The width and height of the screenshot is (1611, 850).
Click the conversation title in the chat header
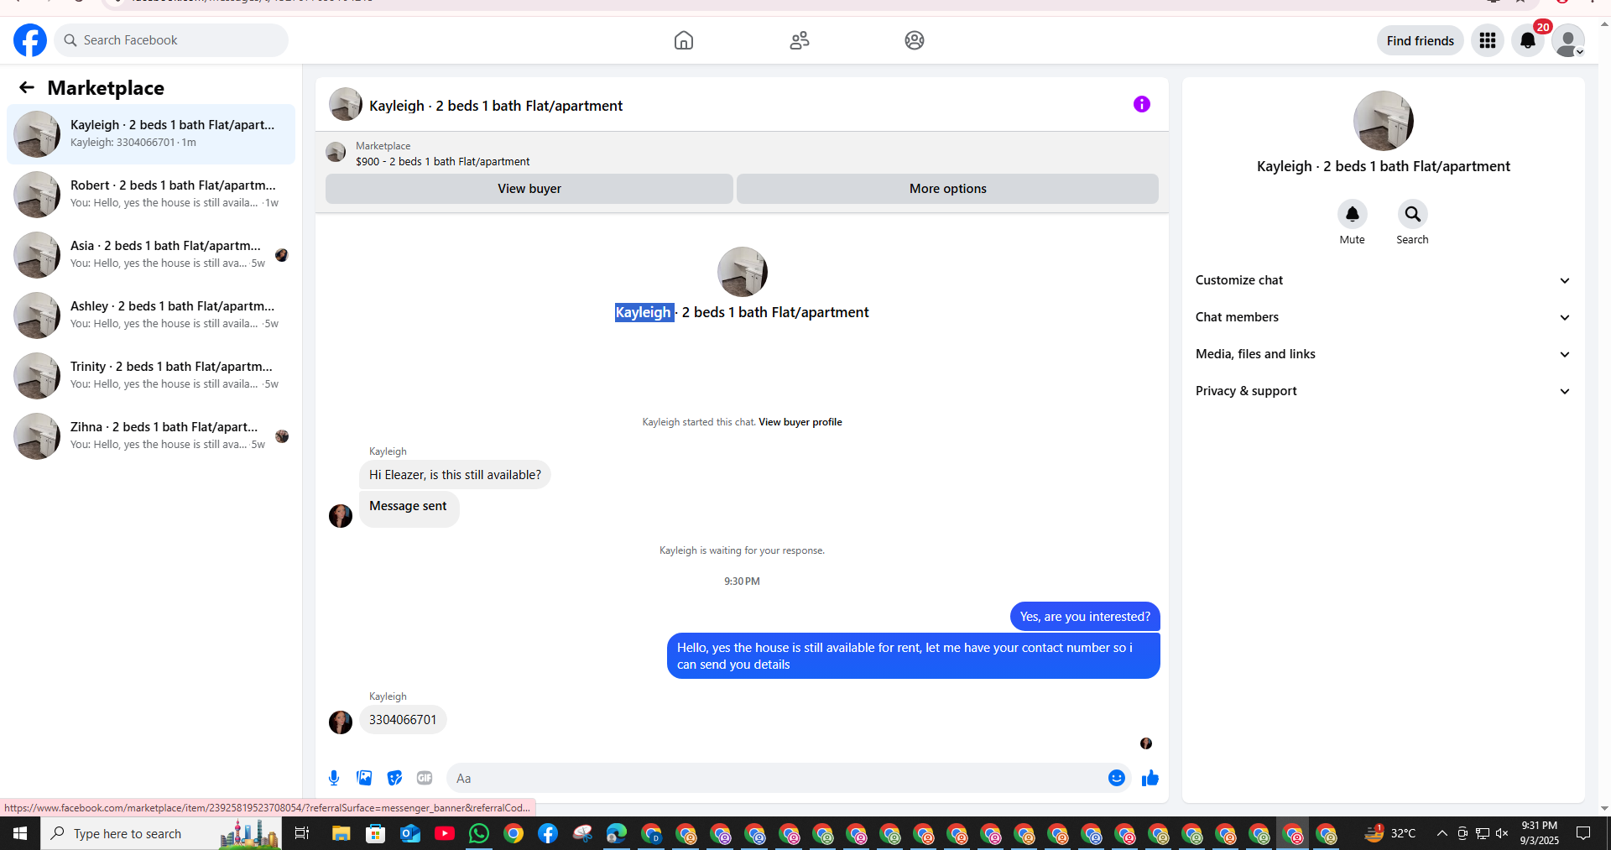496,106
